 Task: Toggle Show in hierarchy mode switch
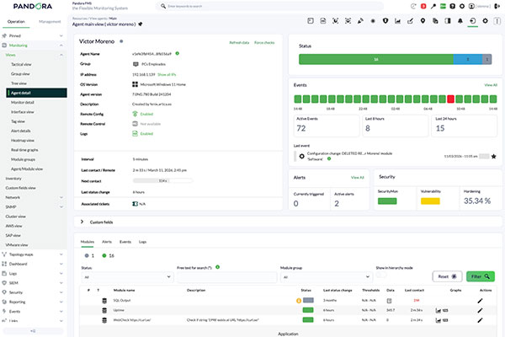(x=381, y=275)
